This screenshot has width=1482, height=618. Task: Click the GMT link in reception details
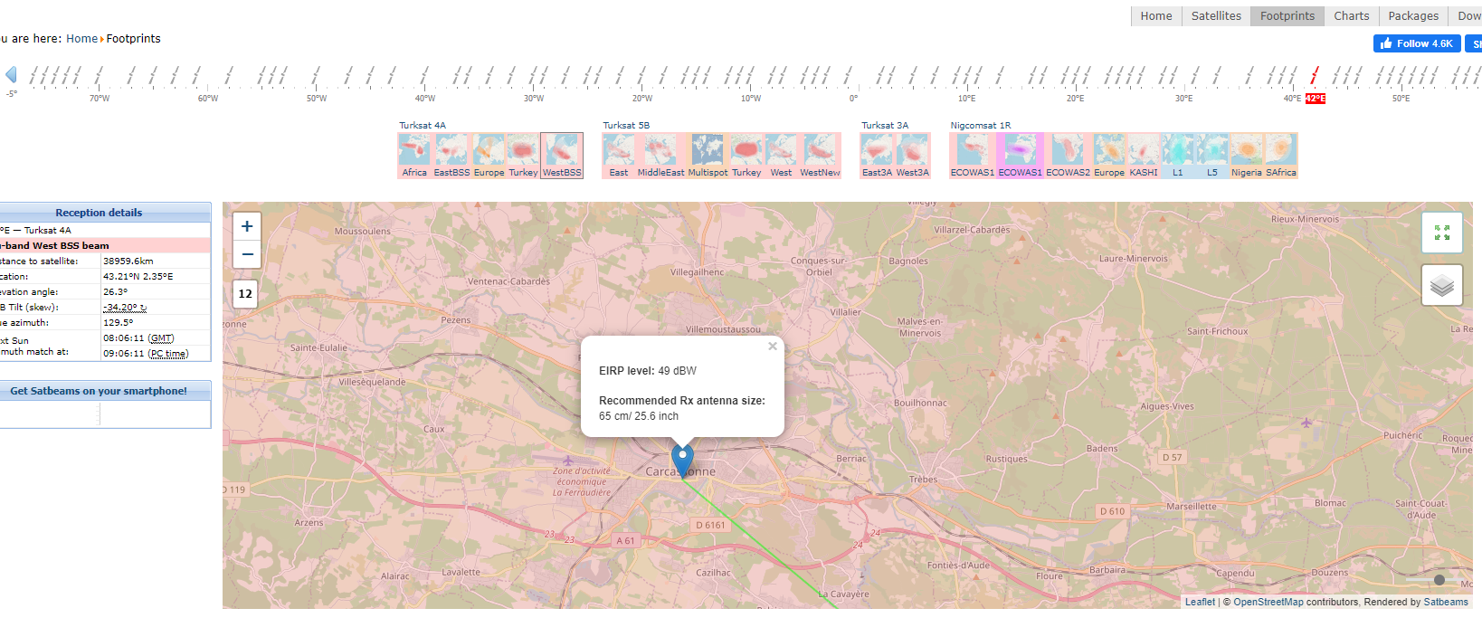161,338
